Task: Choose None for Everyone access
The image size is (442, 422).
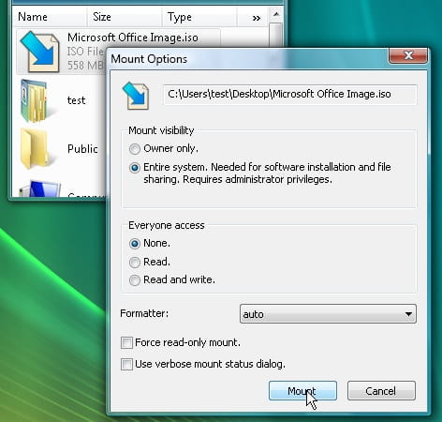Action: (135, 244)
